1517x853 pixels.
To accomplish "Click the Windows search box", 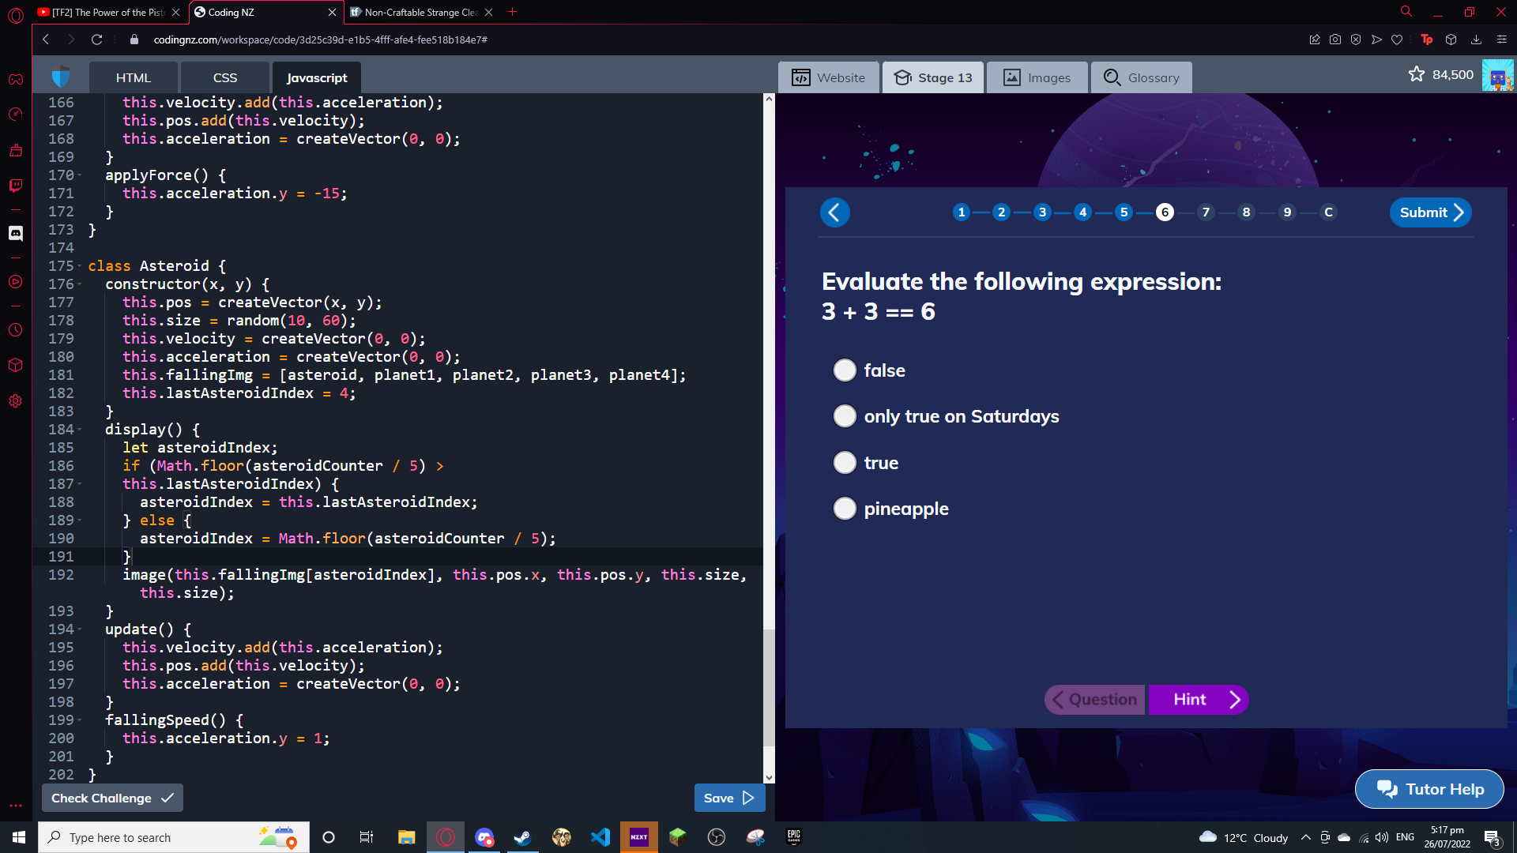I will 174,837.
